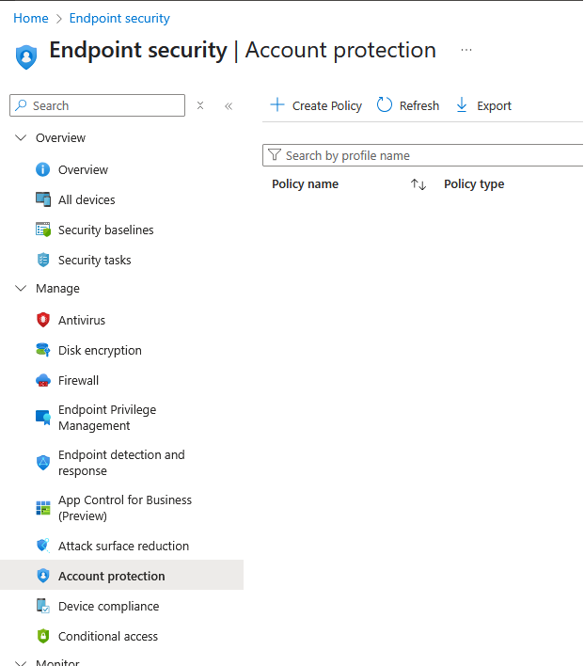Collapse the Overview section chevron
584x666 pixels.
21,138
